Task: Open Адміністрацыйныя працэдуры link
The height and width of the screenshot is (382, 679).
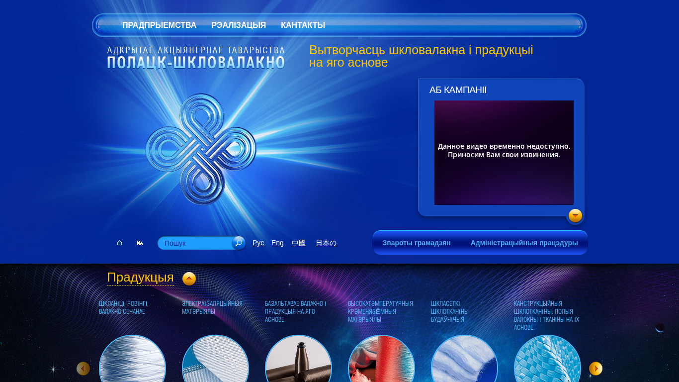Action: click(x=524, y=243)
